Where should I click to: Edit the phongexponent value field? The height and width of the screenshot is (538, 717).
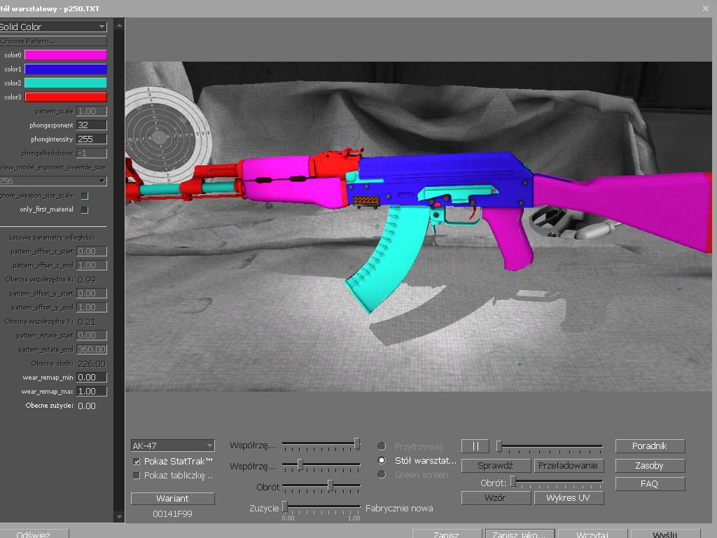92,125
